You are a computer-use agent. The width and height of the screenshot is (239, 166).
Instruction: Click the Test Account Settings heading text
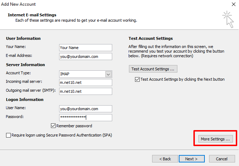(151, 38)
